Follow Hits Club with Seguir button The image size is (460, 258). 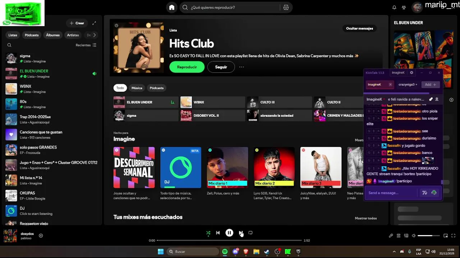(221, 67)
